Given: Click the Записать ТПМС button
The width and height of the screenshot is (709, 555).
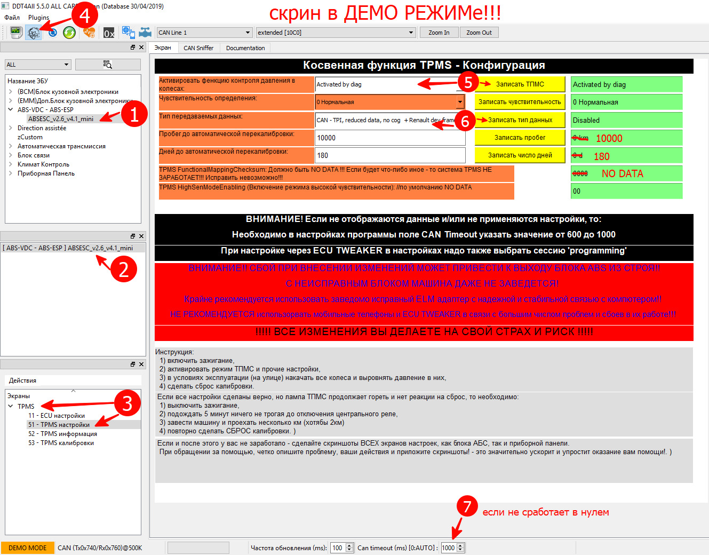Looking at the screenshot, I should (x=520, y=84).
